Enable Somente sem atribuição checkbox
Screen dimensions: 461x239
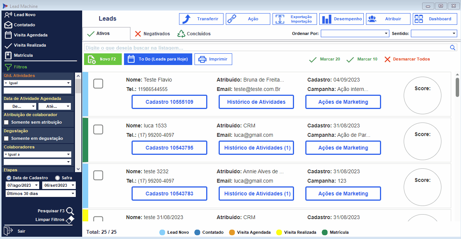(6, 122)
